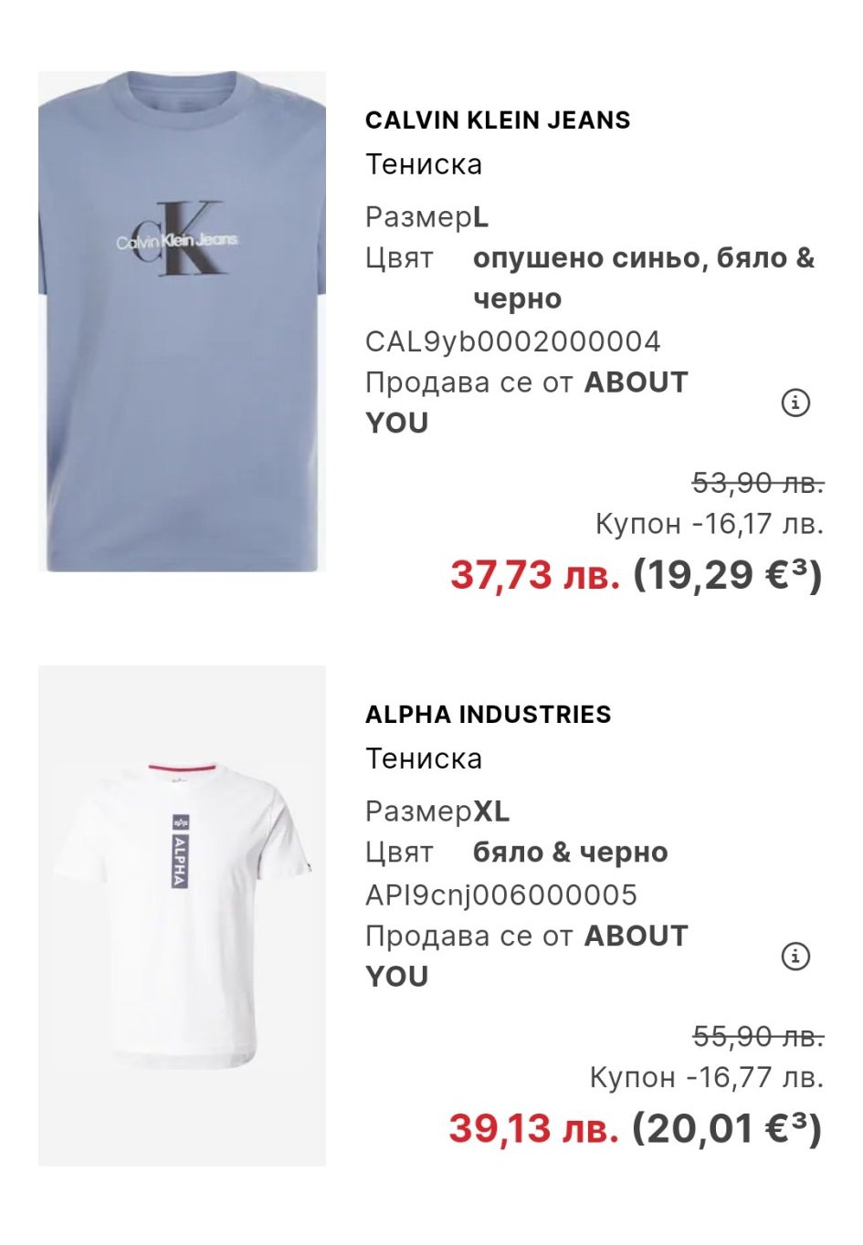Image resolution: width=863 pixels, height=1245 pixels.
Task: Open the white Alpha t-shirt image
Action: pos(182,915)
